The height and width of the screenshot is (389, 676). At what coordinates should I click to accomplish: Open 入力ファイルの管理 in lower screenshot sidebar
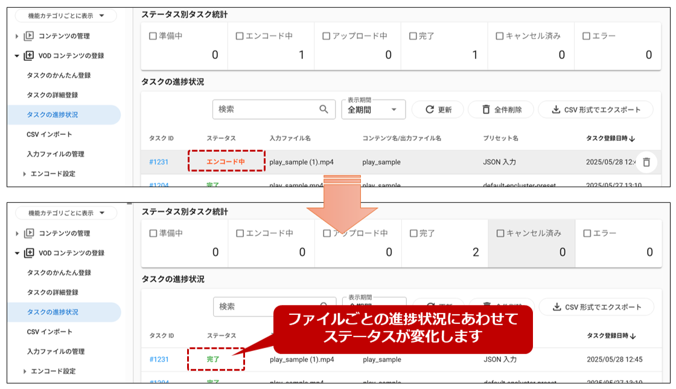coord(56,352)
